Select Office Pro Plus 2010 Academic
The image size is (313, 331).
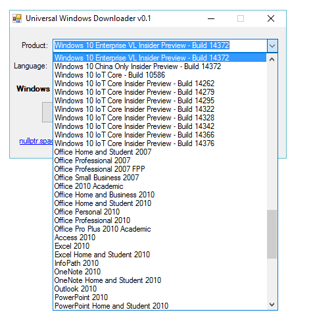point(160,229)
